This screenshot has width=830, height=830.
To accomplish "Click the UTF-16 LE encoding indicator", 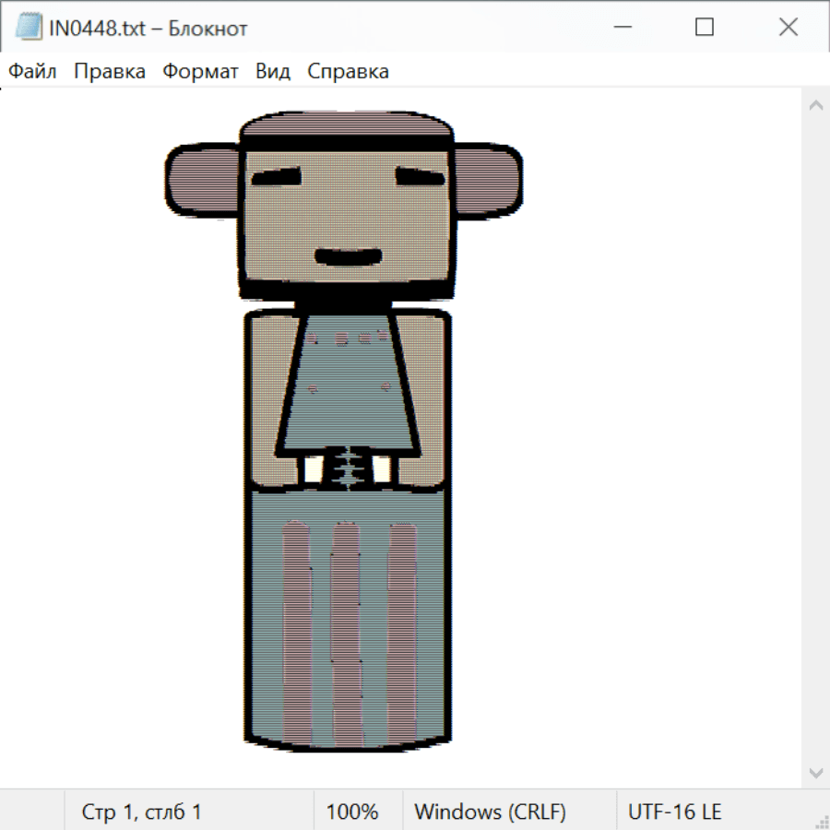I will pyautogui.click(x=674, y=812).
